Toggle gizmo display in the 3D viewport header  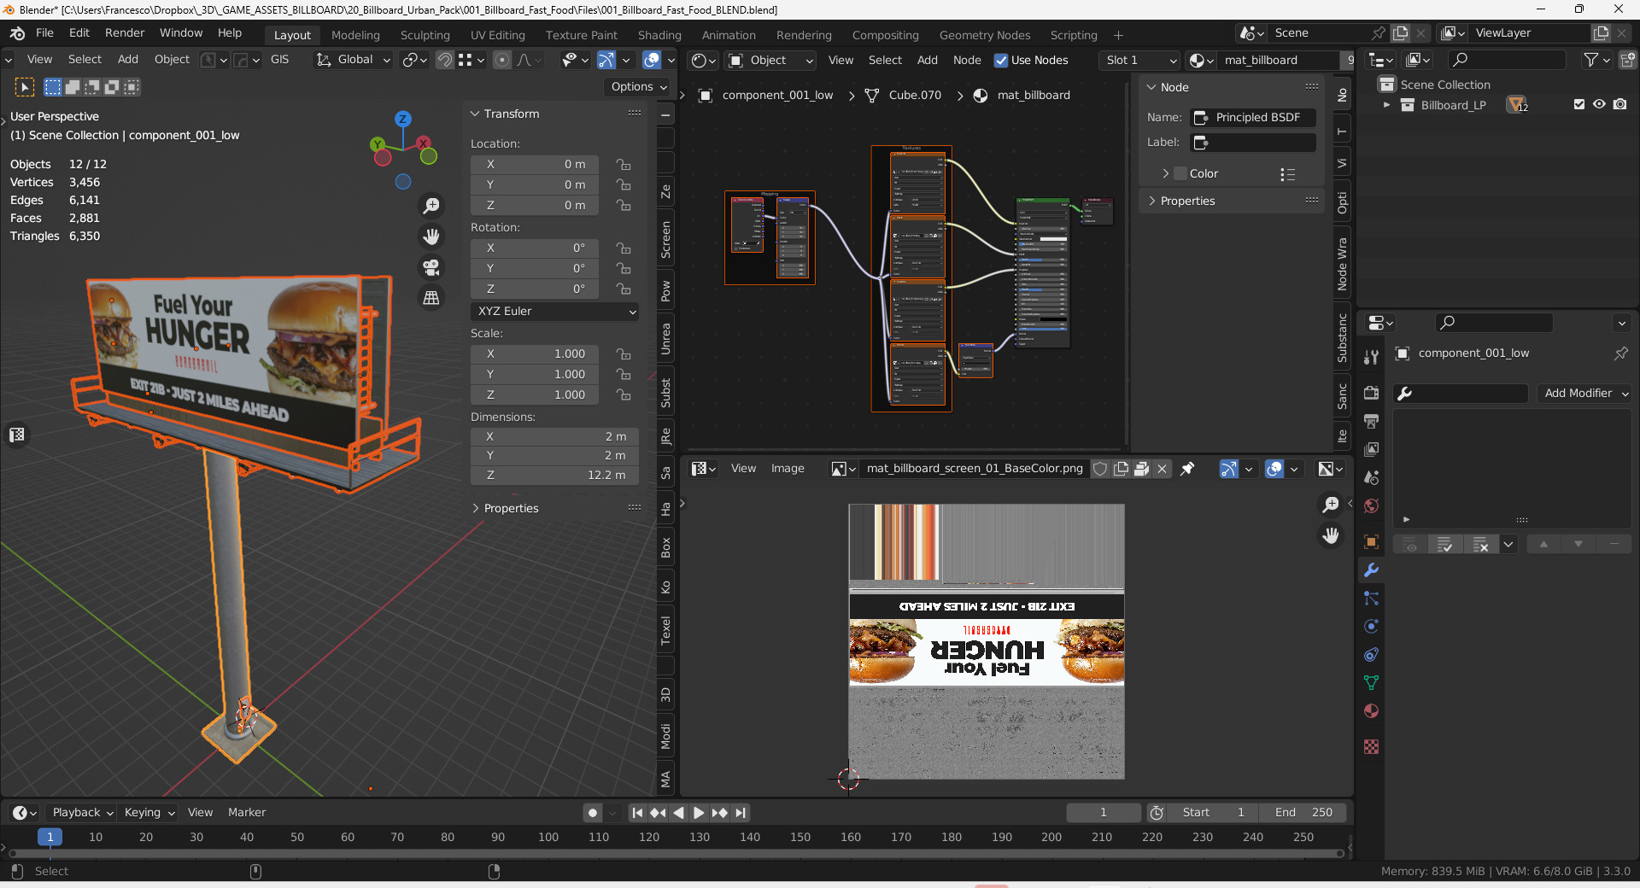606,60
